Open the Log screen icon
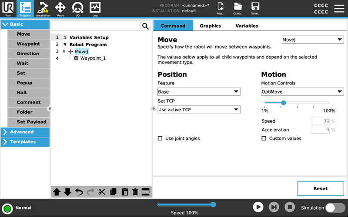 click(95, 8)
